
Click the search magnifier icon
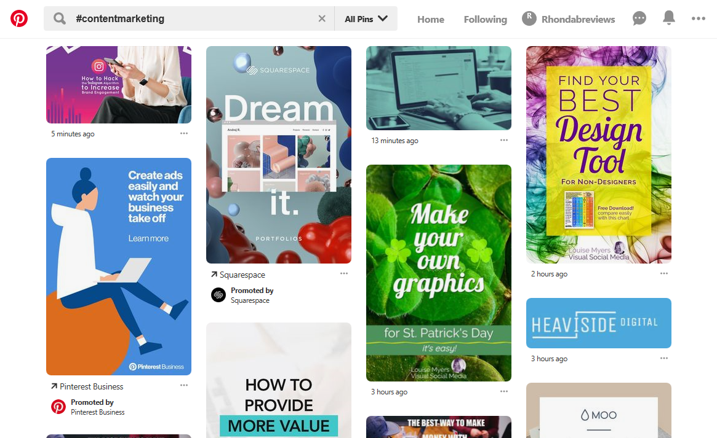60,18
